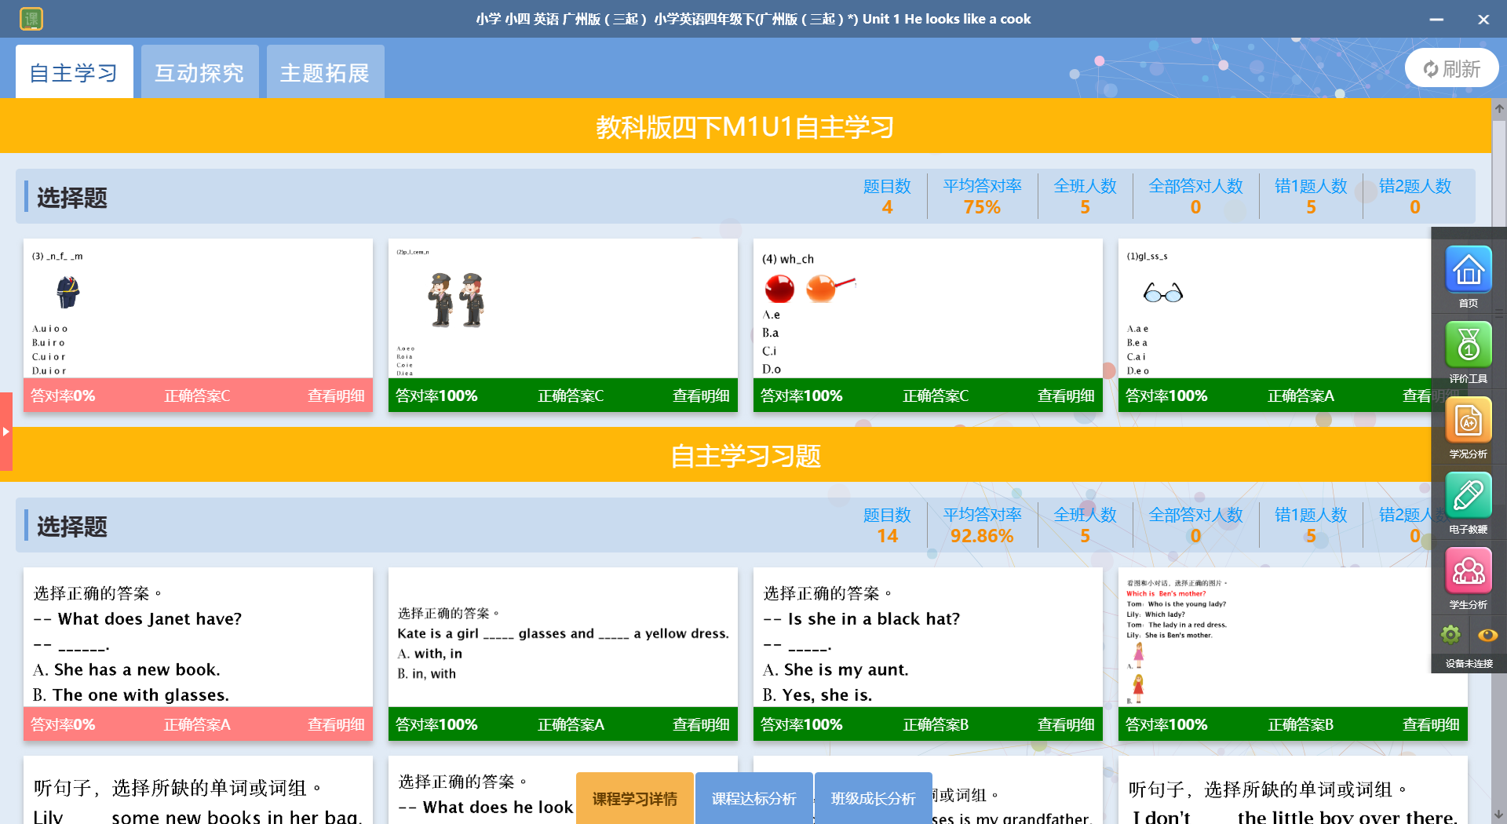The image size is (1507, 824).
Task: View 查看明细 for the wh_ch question
Action: pos(1065,396)
